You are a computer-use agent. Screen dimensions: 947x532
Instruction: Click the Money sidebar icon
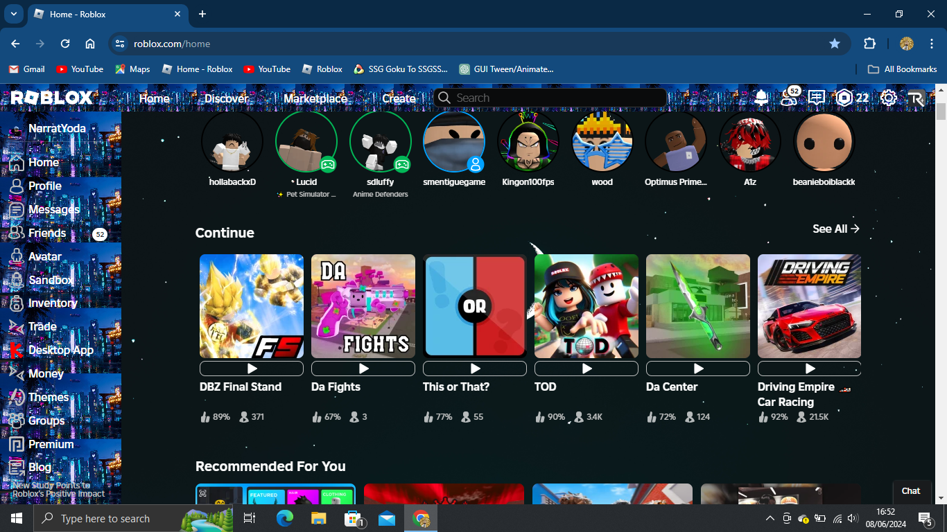coord(17,374)
